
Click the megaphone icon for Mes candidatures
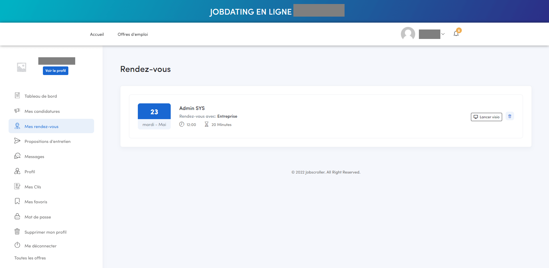[17, 111]
